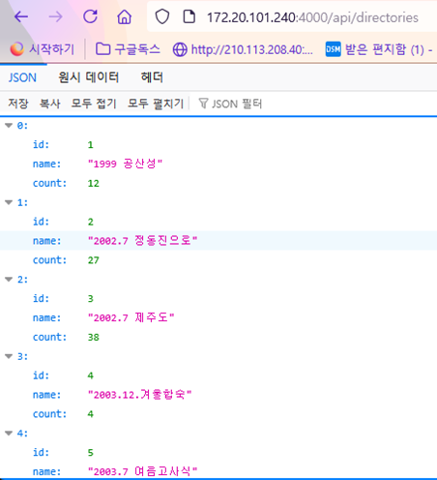Collapse the JSON entry 3
The image size is (437, 480).
pos(9,356)
